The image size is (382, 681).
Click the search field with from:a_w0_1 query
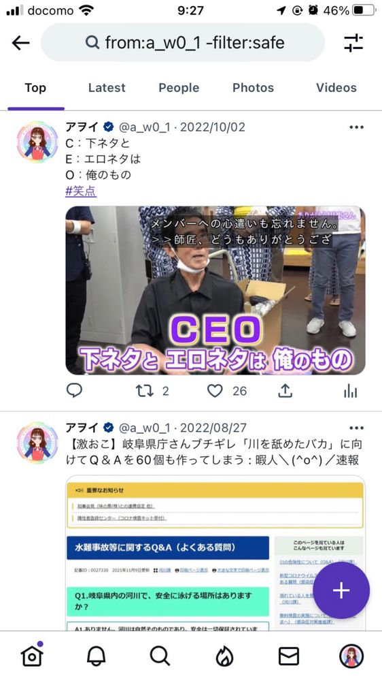[183, 42]
